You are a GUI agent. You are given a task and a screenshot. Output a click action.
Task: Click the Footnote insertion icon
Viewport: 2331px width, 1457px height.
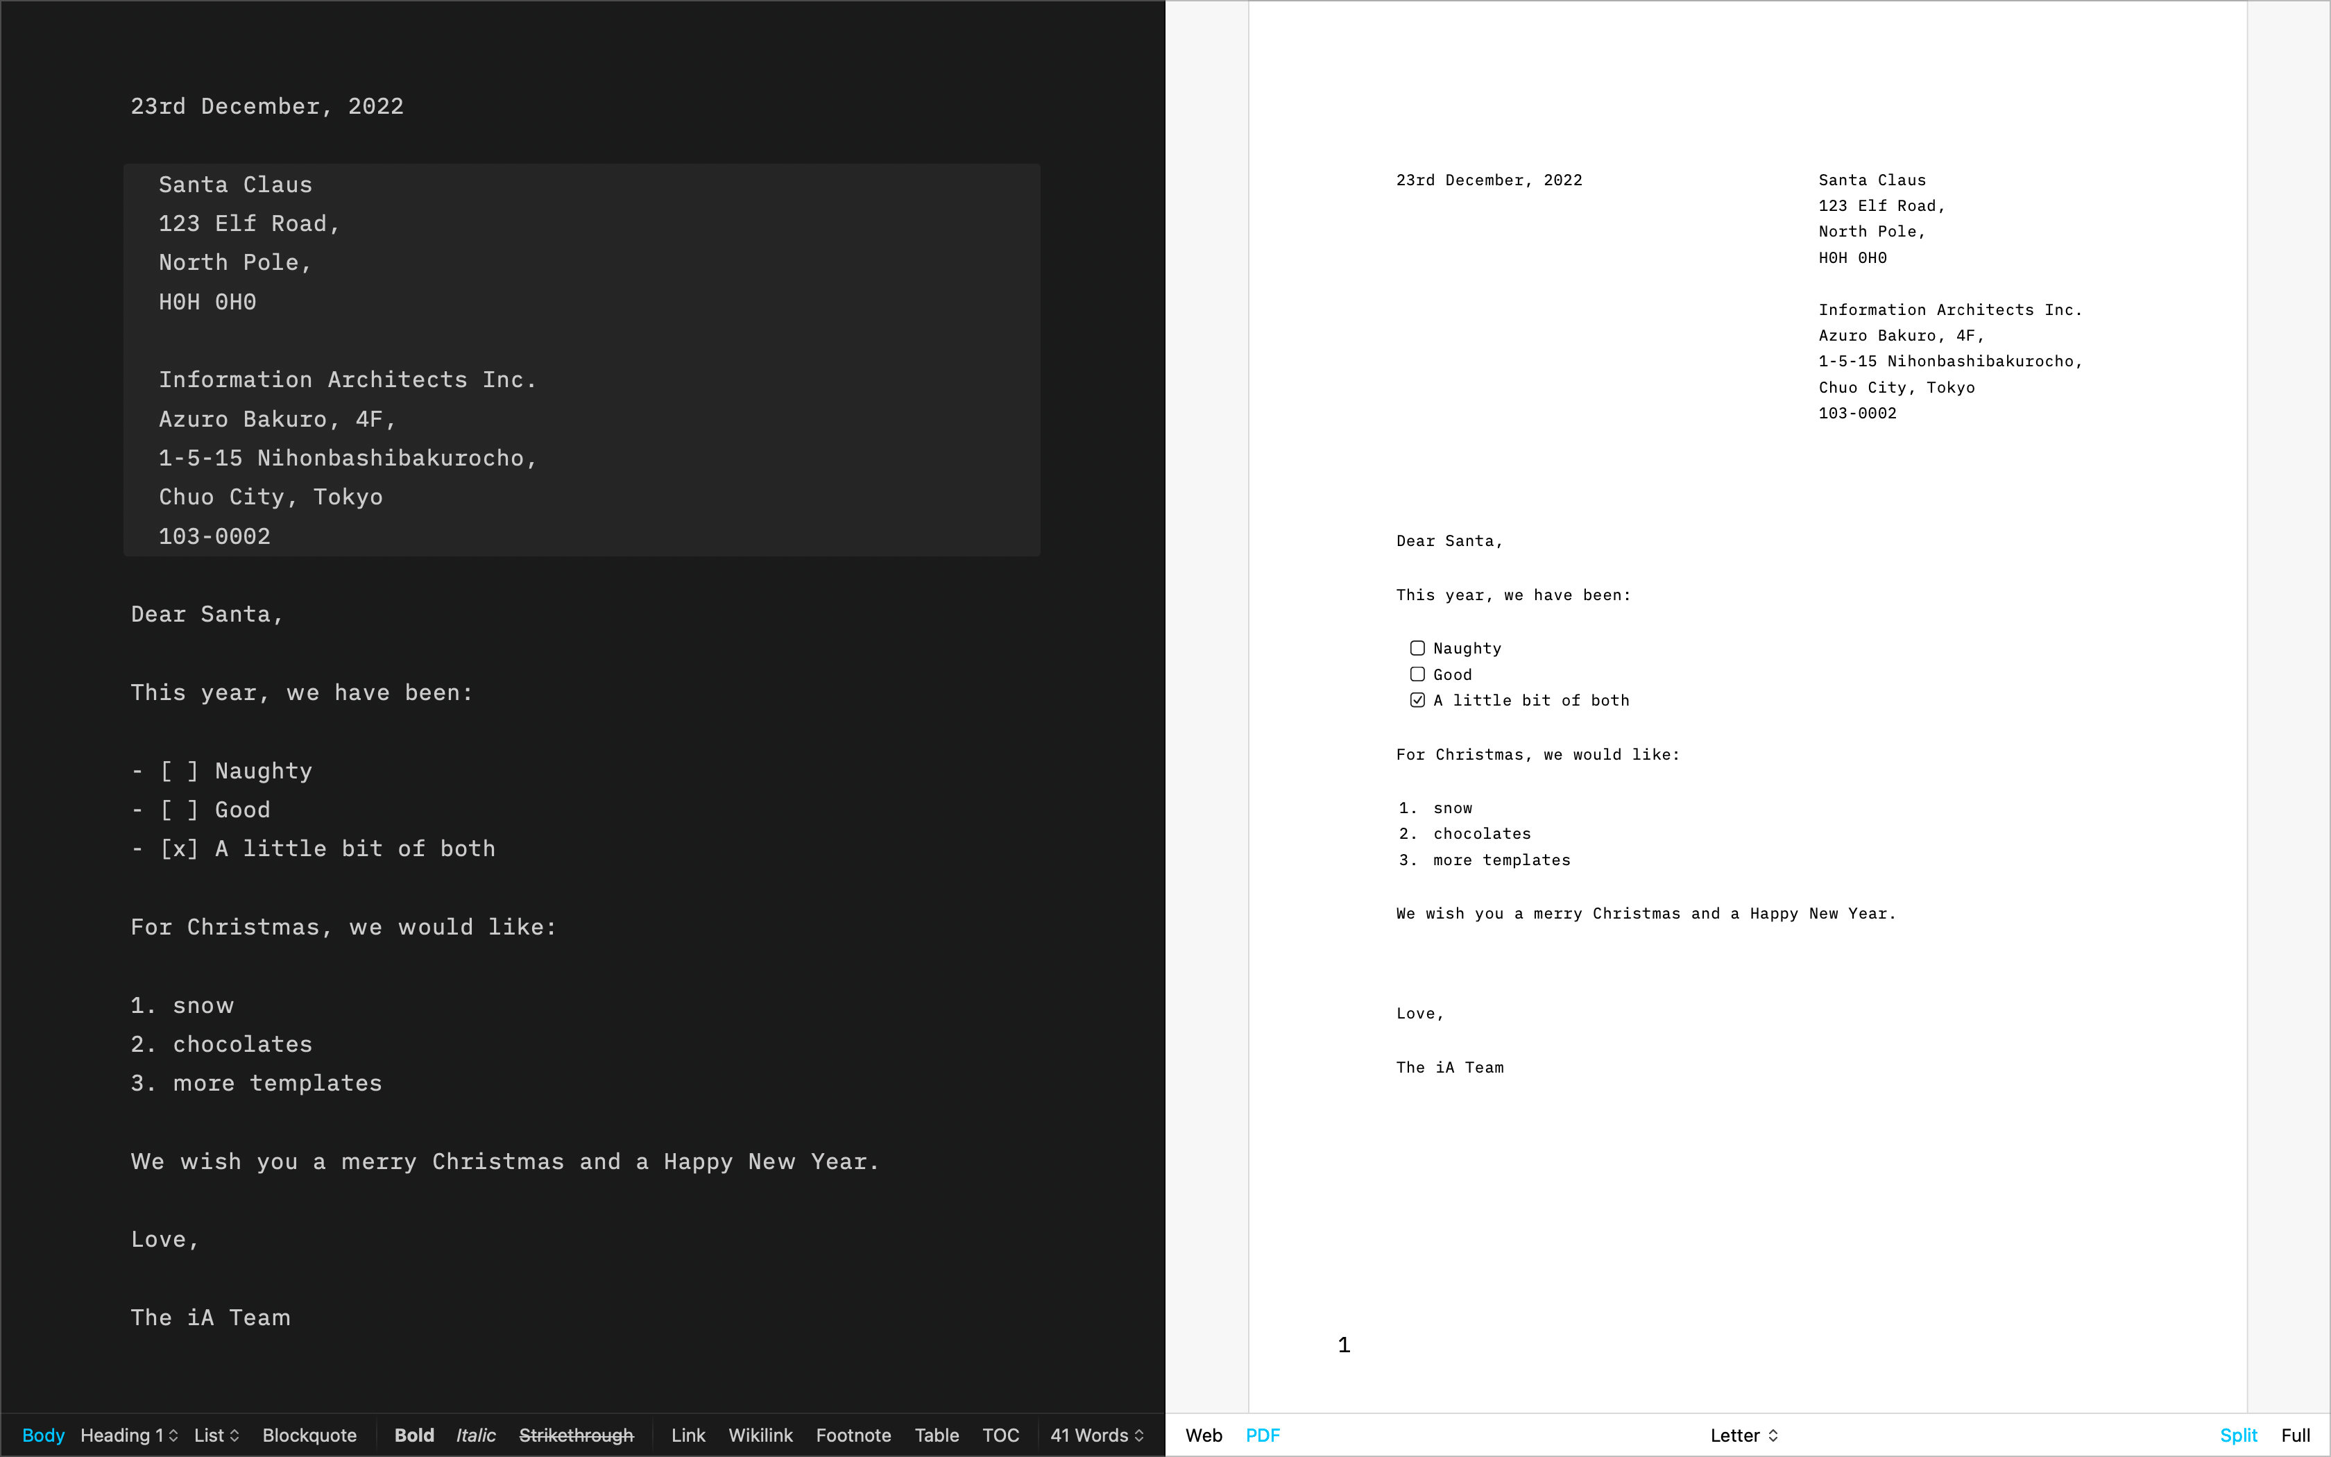click(x=854, y=1433)
